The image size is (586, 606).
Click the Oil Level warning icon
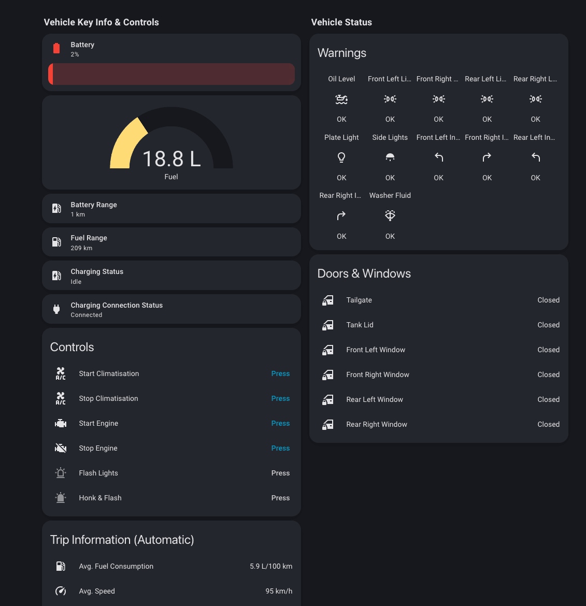tap(341, 99)
